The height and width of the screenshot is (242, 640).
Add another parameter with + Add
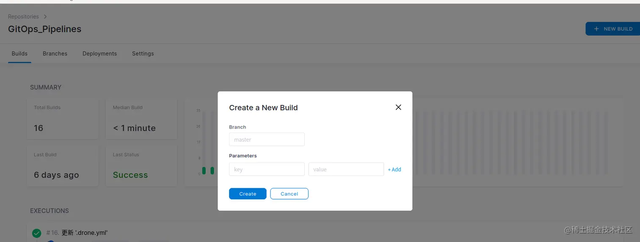pos(394,169)
